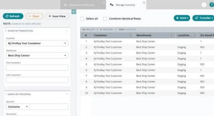The image size is (214, 116).
Task: Close the Manage Inventory tab
Action: click(144, 3)
